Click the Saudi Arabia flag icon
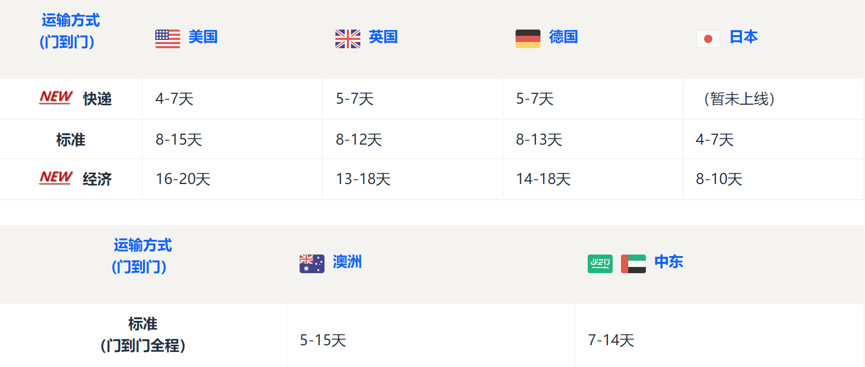The height and width of the screenshot is (367, 865). click(600, 264)
